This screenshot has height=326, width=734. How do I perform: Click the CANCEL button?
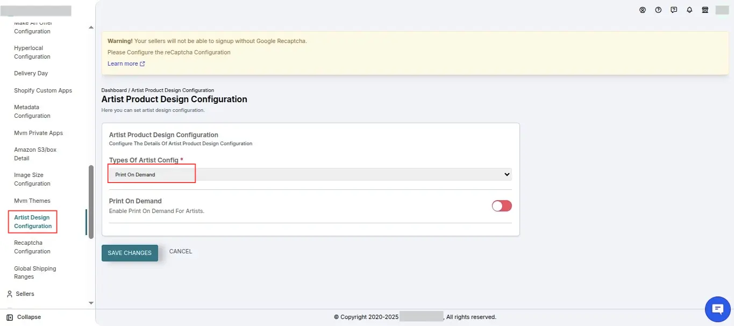(181, 251)
